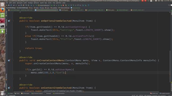This screenshot has width=172, height=96.
Task: Click the Find magnifier toolbar icon
Action: pos(26,5)
